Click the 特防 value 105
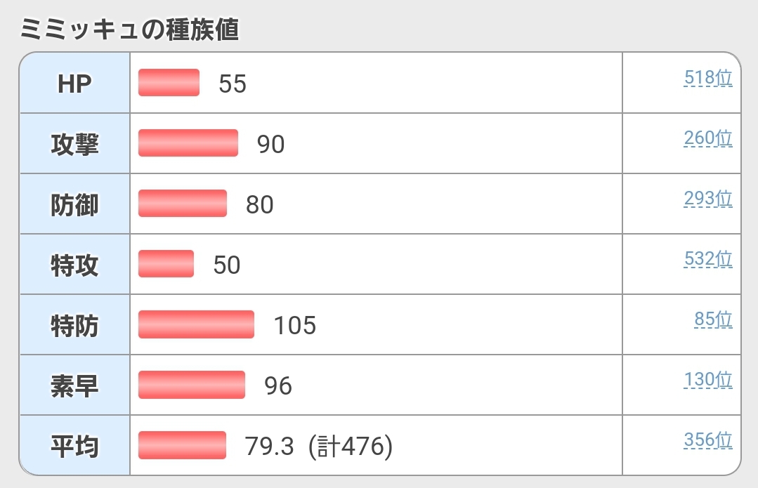Image resolution: width=758 pixels, height=488 pixels. [x=295, y=326]
